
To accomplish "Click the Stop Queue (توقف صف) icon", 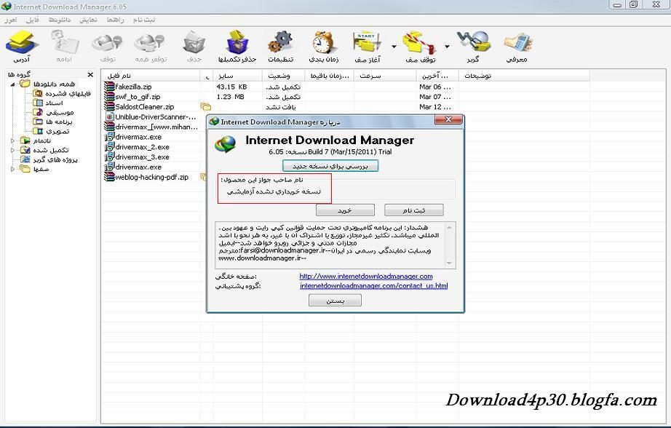I will [420, 43].
